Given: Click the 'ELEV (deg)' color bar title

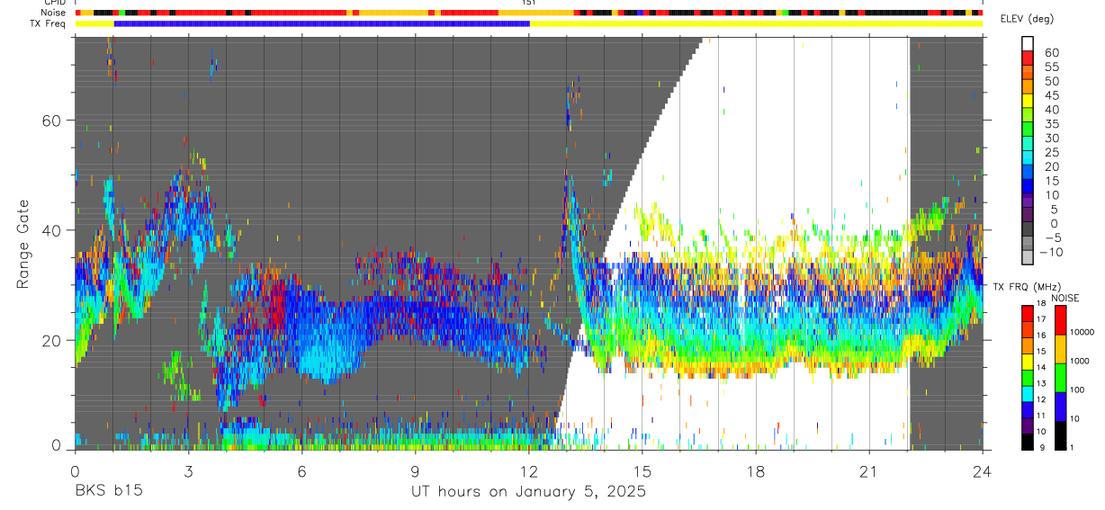Looking at the screenshot, I should coord(1028,19).
